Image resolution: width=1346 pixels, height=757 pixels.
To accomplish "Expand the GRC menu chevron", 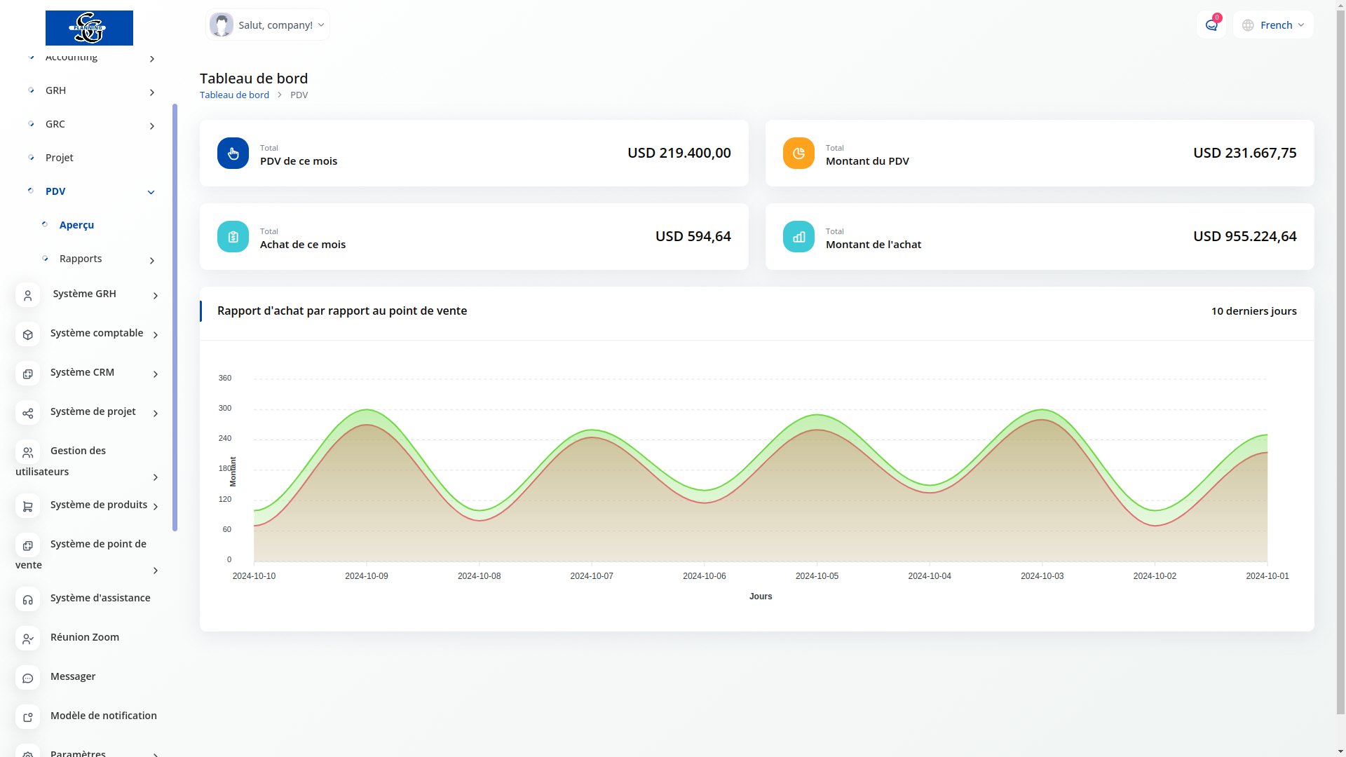I will pos(152,126).
